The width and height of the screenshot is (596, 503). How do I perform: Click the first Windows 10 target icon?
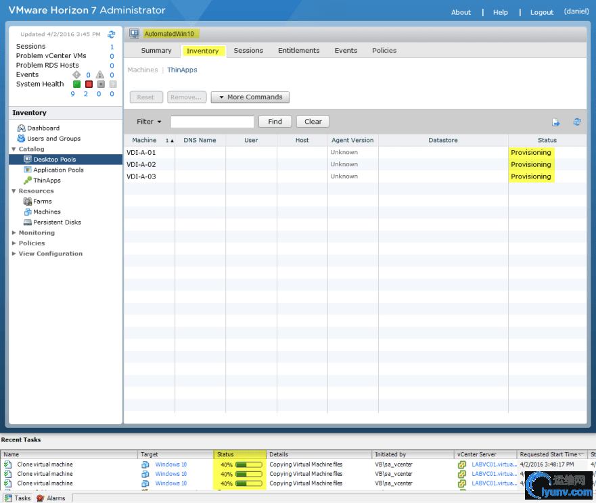145,464
